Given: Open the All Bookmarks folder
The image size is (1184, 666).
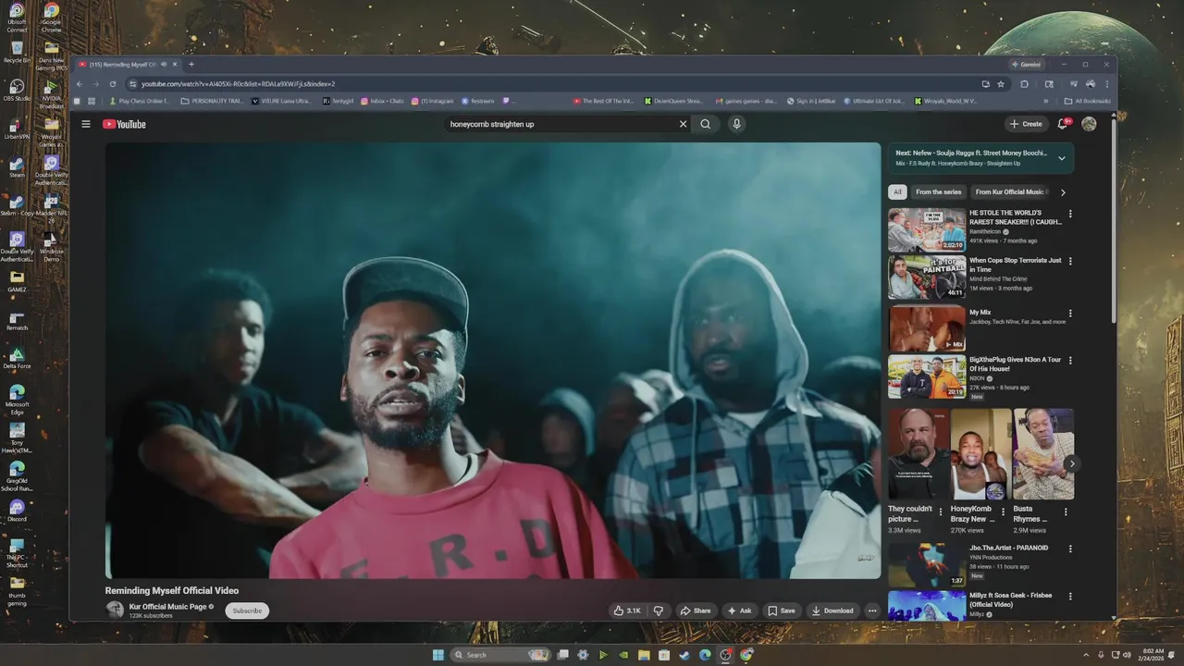Looking at the screenshot, I should tap(1086, 101).
